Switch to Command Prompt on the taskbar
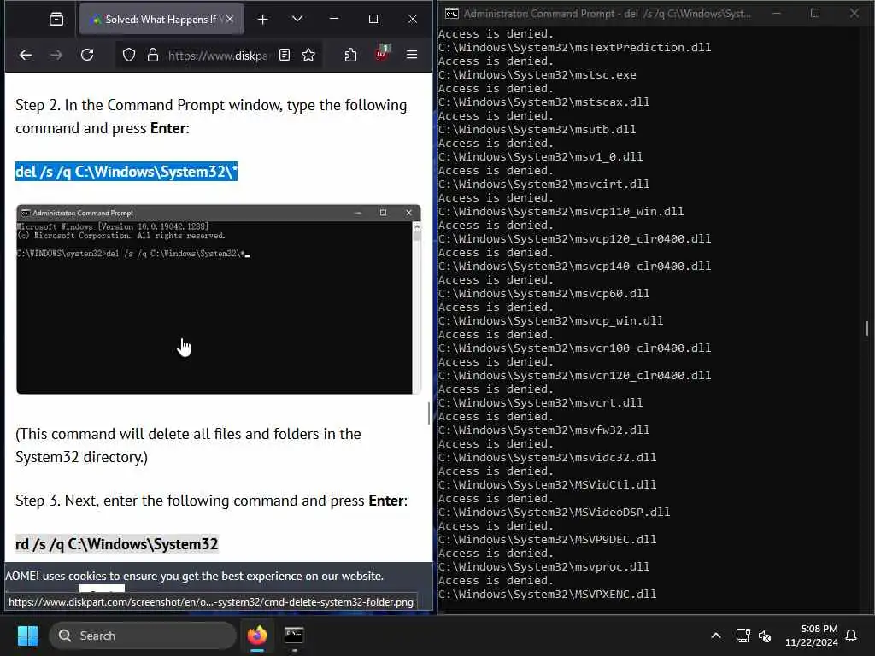The width and height of the screenshot is (875, 656). click(294, 635)
